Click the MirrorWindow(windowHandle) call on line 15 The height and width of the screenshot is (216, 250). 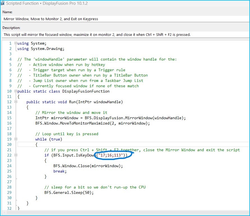(157, 118)
